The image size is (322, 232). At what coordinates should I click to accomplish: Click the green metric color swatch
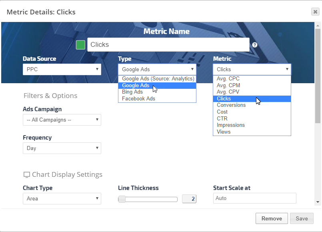80,45
